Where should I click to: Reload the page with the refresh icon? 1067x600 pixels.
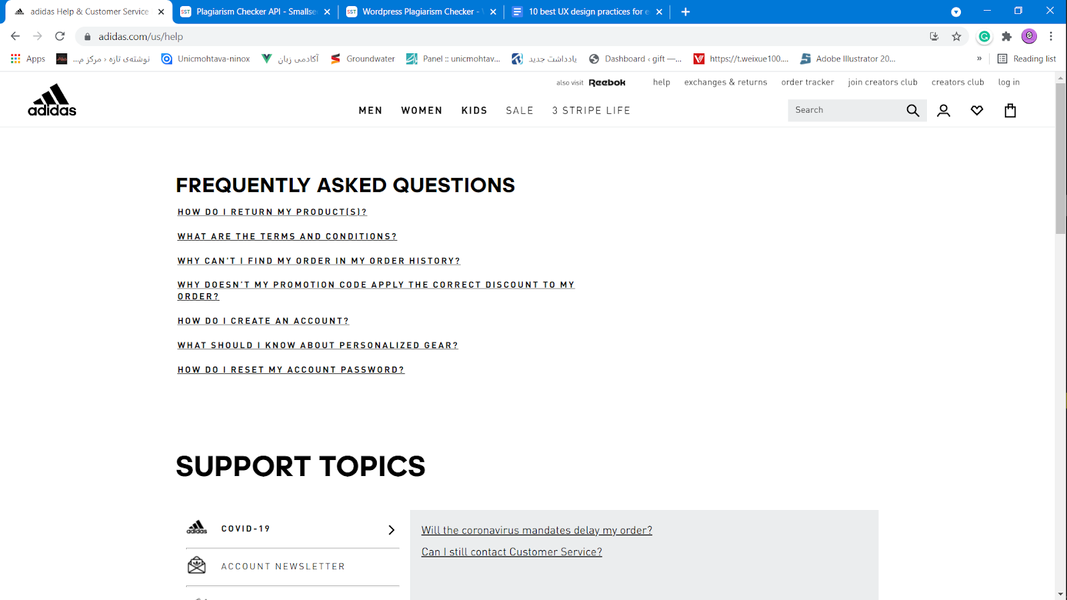click(x=60, y=36)
